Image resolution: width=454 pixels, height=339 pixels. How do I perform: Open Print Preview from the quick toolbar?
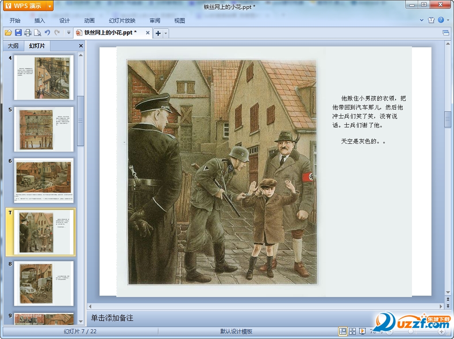[38, 33]
